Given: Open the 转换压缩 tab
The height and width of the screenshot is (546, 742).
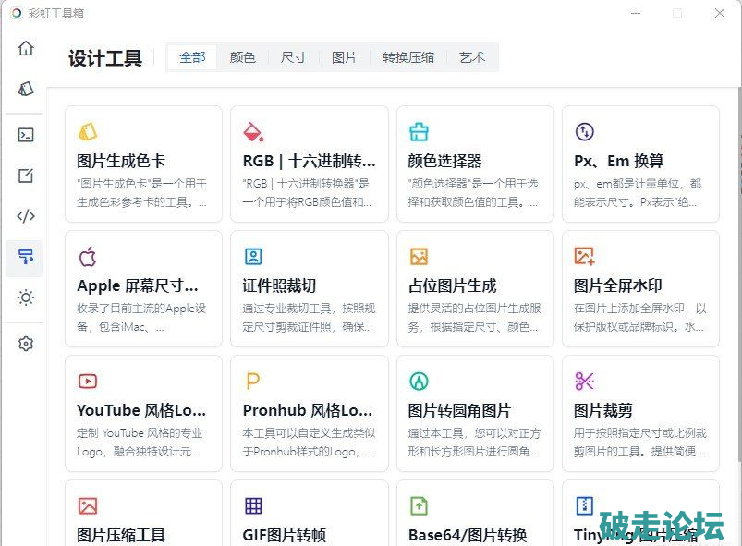Looking at the screenshot, I should [408, 57].
